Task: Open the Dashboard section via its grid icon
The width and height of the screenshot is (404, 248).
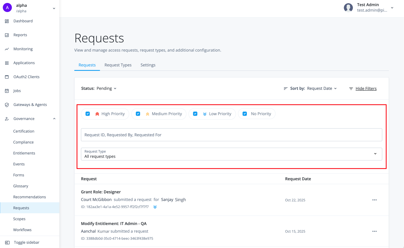Action: tap(7, 21)
